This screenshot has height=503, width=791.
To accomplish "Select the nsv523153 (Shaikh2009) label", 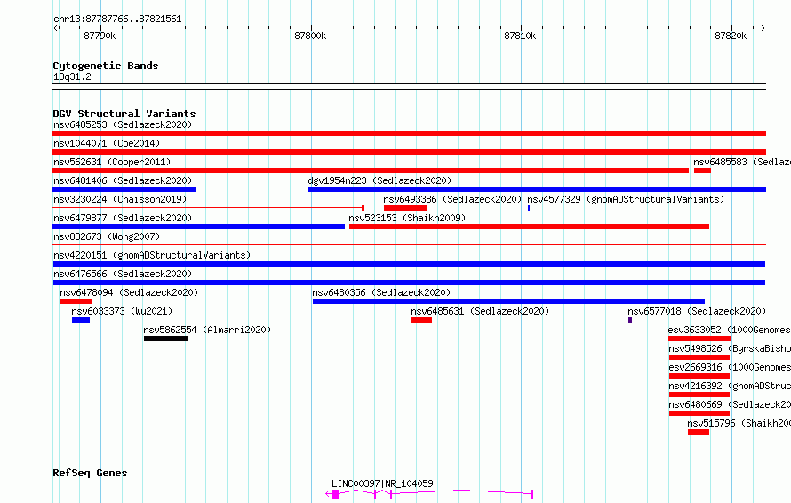I will pos(407,218).
